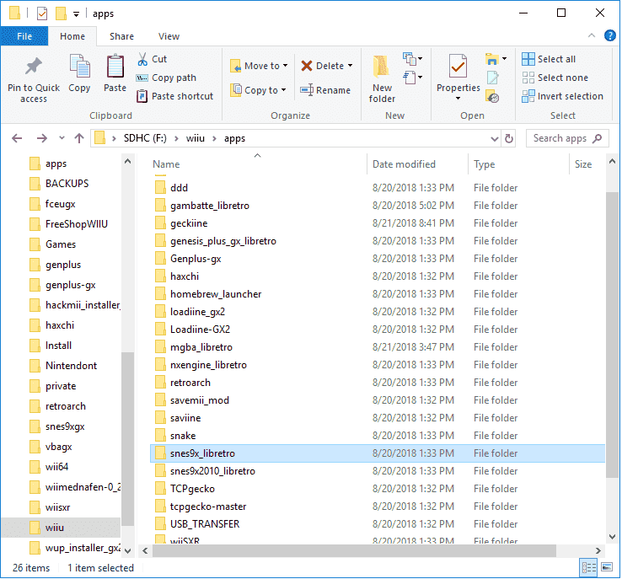Click the Open icon dropdown in the Open group
This screenshot has width=622, height=579.
click(x=496, y=59)
